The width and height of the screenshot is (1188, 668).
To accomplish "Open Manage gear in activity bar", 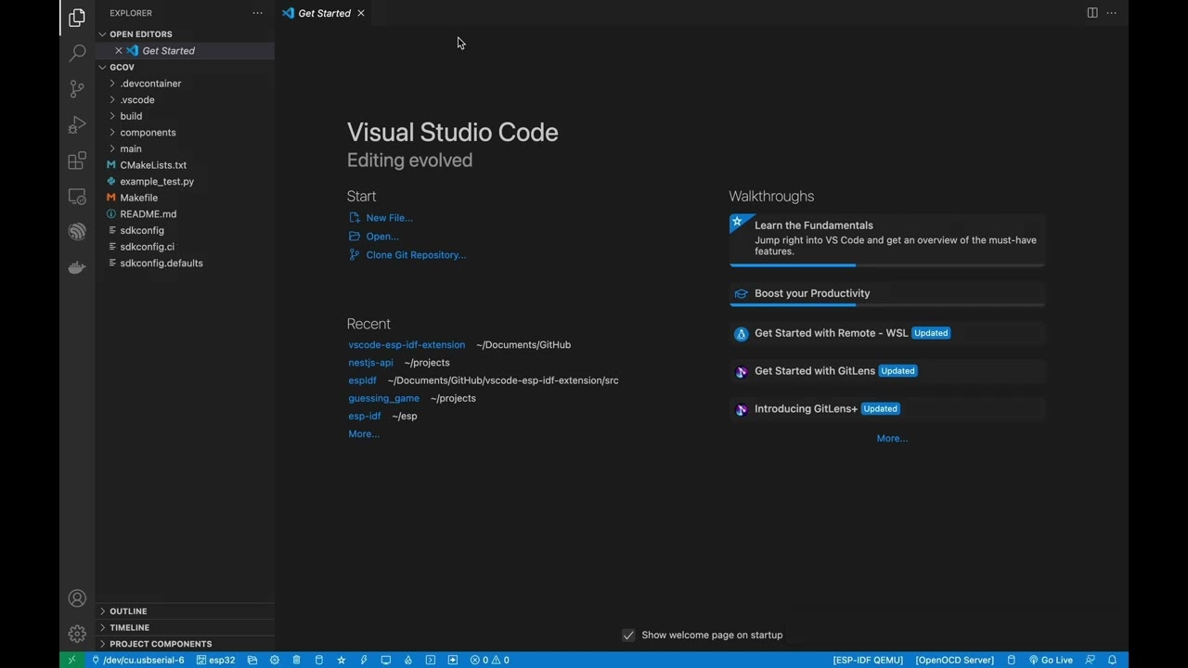I will [x=77, y=635].
